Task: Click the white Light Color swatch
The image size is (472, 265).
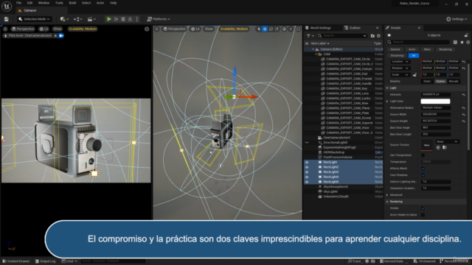Action: 435,102
